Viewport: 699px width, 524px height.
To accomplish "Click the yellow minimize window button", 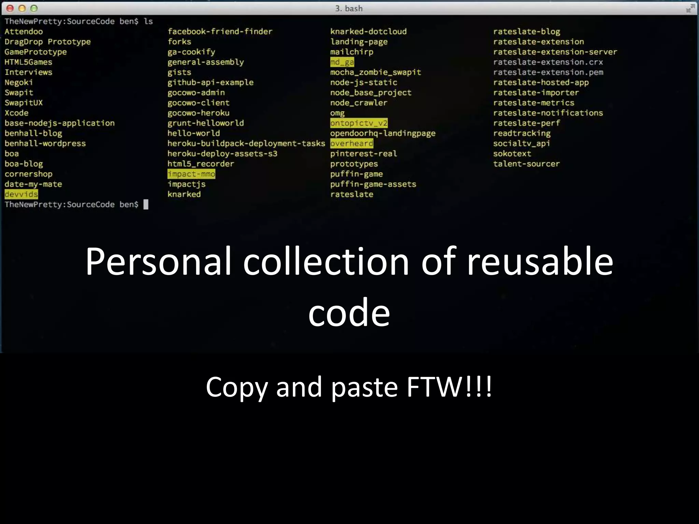I will (x=22, y=9).
